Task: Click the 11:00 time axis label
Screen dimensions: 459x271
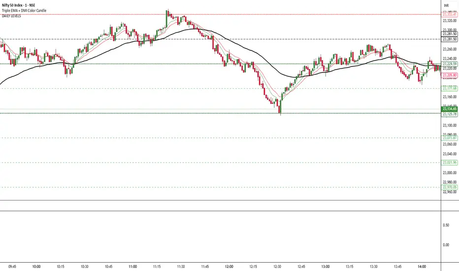Action: click(132, 267)
